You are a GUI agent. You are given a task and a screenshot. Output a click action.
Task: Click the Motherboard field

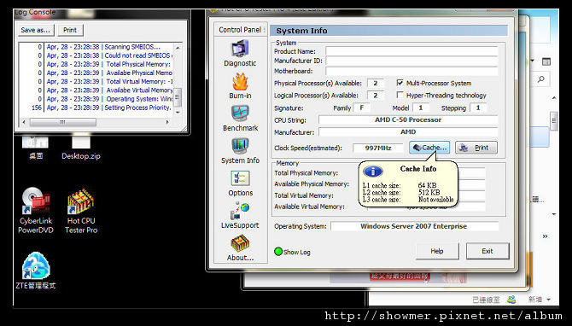[411, 71]
